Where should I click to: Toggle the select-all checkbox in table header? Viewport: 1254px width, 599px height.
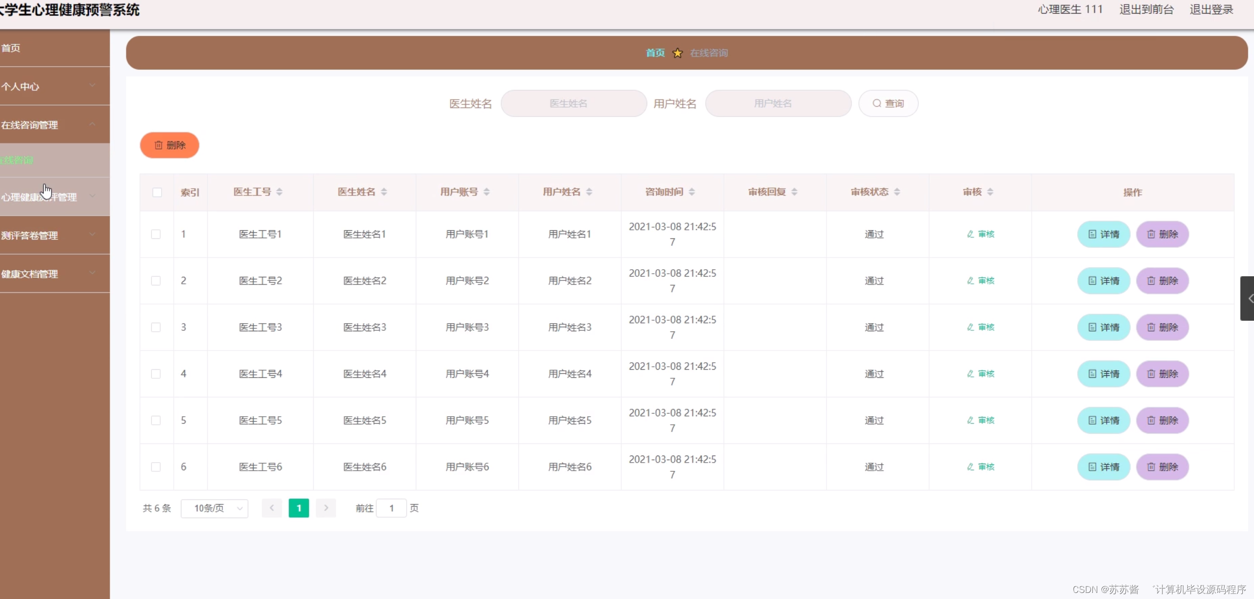157,192
